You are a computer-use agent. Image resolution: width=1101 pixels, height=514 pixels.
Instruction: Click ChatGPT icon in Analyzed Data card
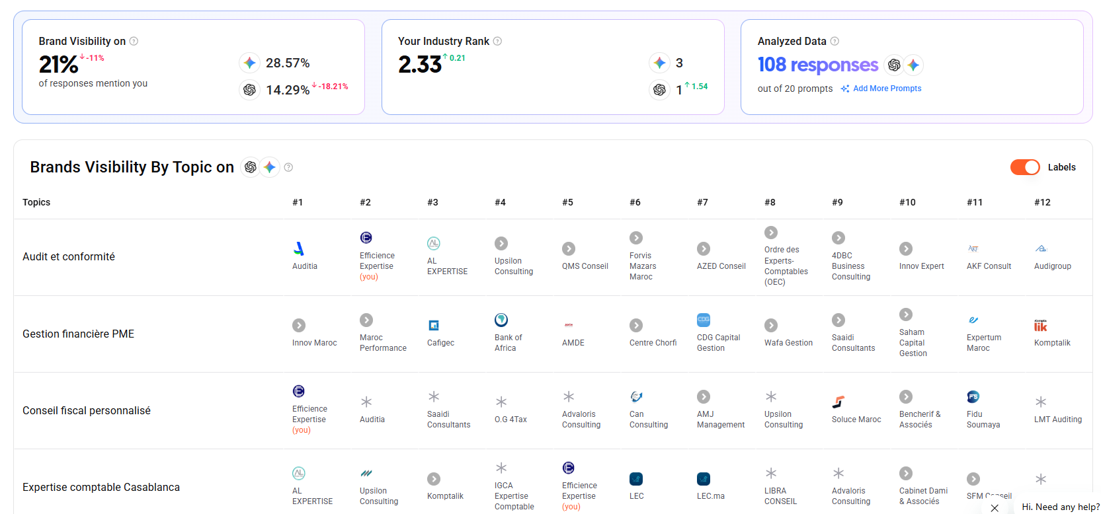tap(894, 65)
